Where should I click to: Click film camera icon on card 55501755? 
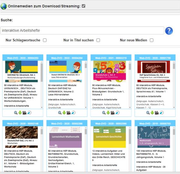click(156, 113)
